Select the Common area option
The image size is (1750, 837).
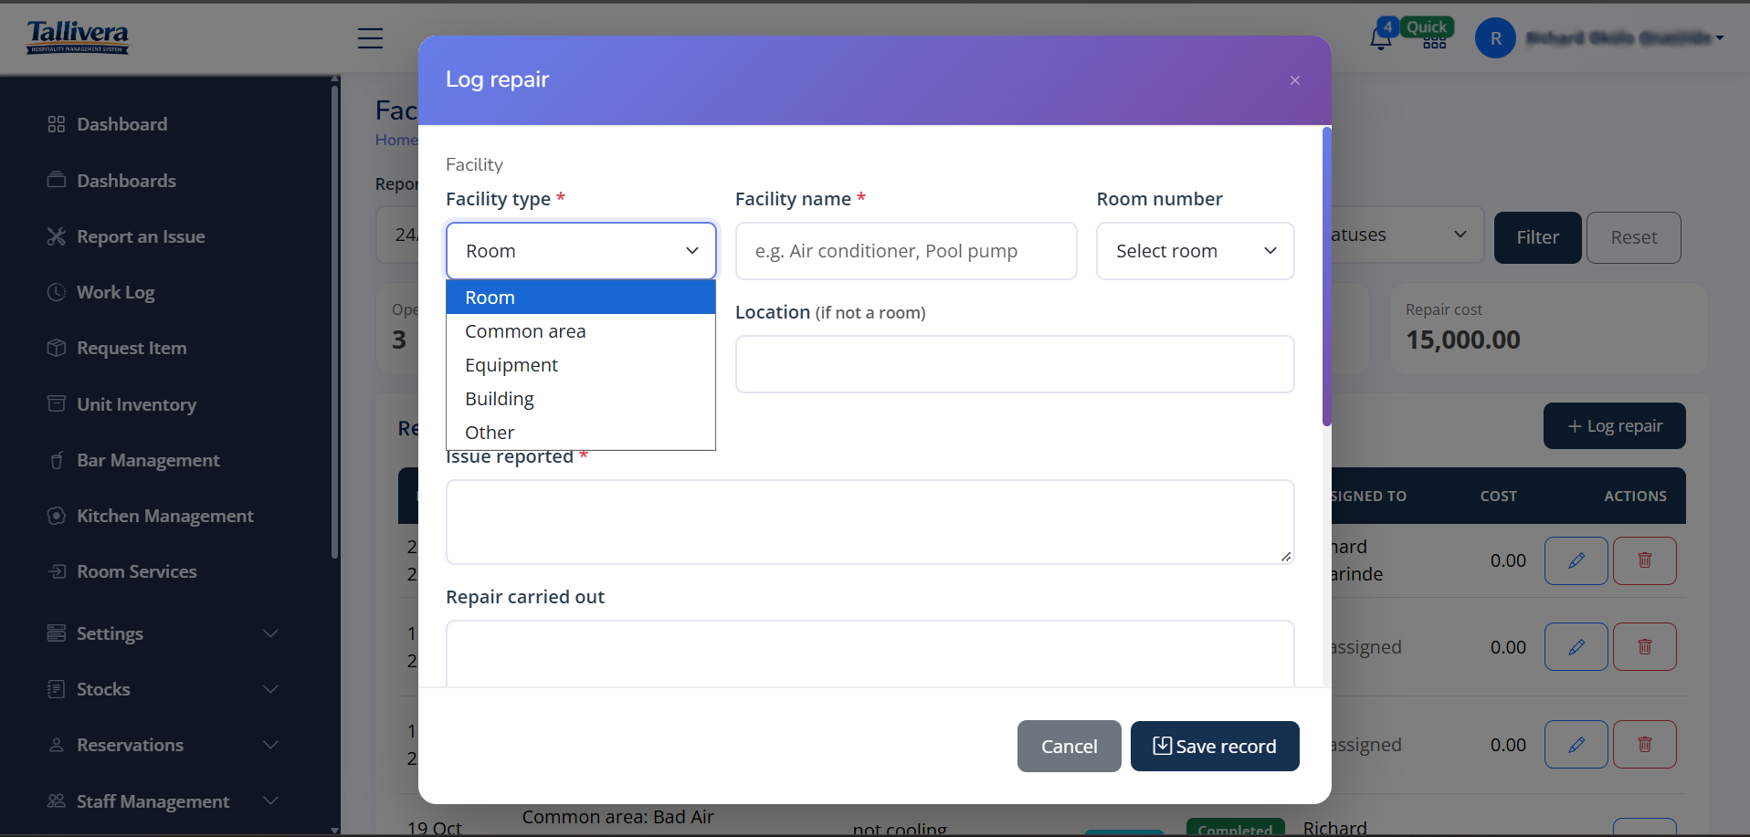pos(581,331)
